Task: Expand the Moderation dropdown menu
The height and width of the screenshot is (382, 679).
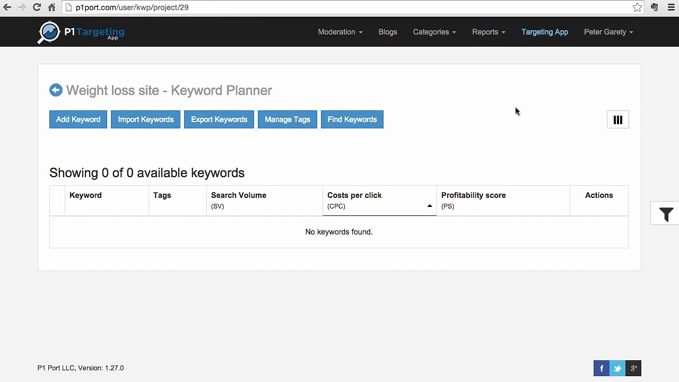Action: (x=340, y=32)
